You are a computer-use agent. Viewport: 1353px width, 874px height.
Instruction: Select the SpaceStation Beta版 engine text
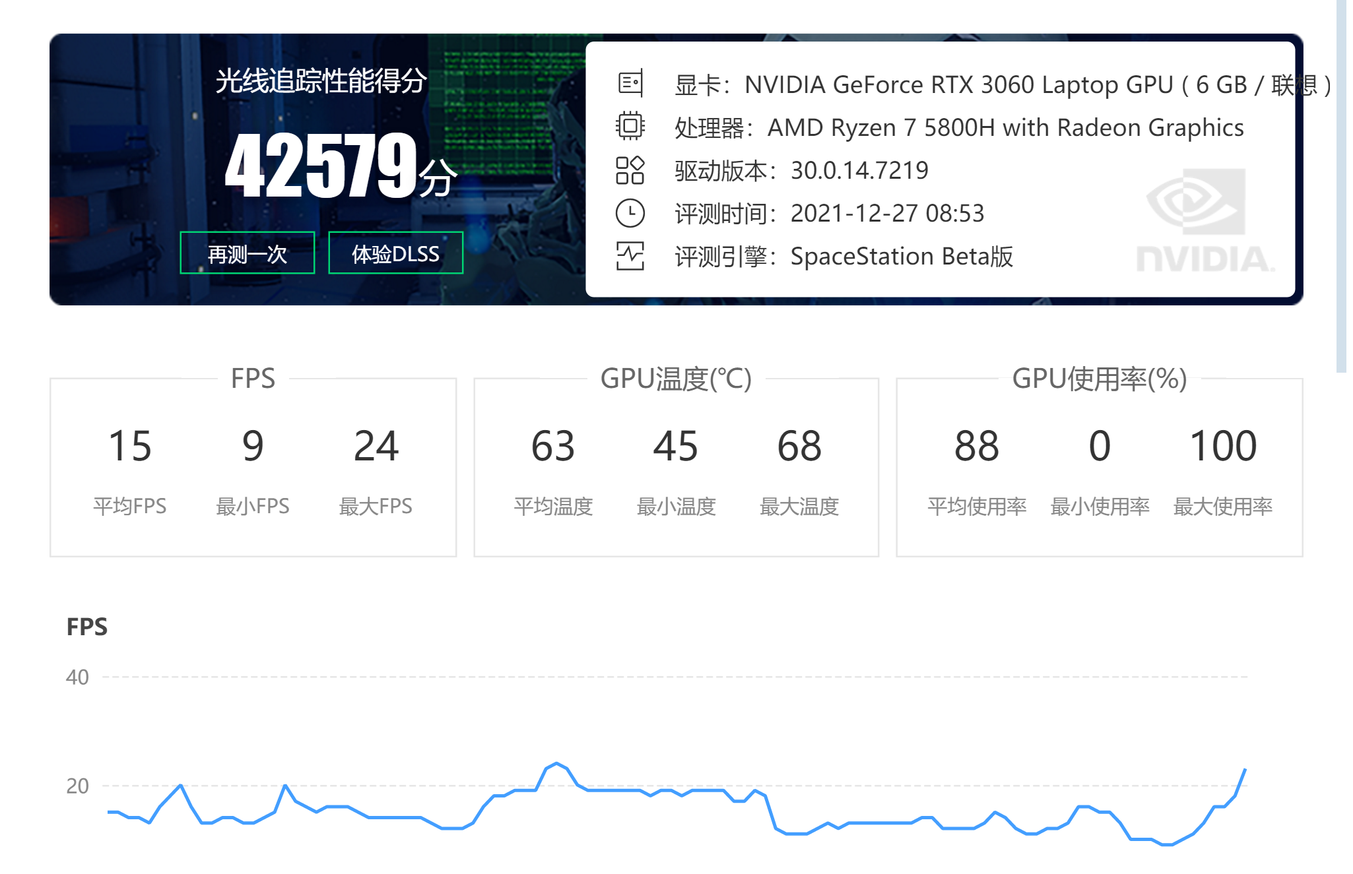(902, 257)
